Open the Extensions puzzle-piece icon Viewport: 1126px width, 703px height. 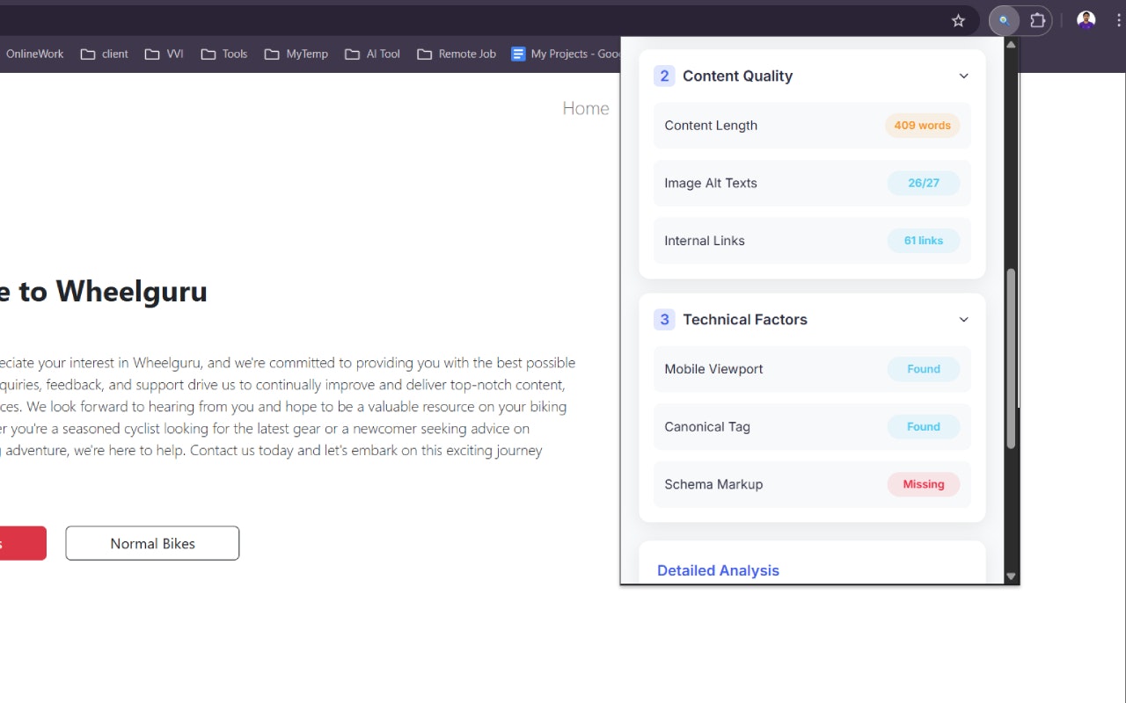1038,20
